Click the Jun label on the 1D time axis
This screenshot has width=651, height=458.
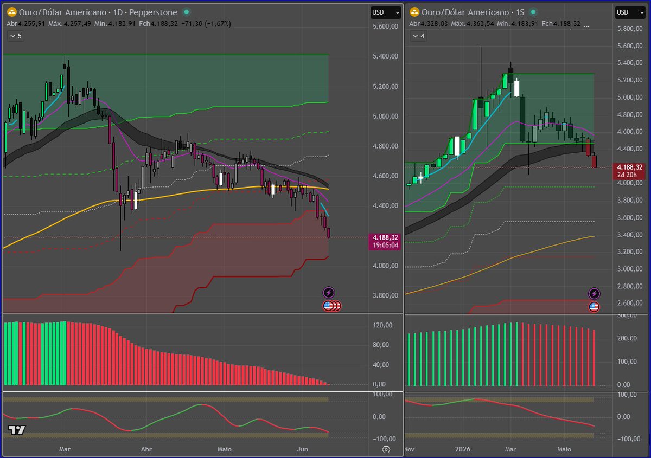point(303,449)
